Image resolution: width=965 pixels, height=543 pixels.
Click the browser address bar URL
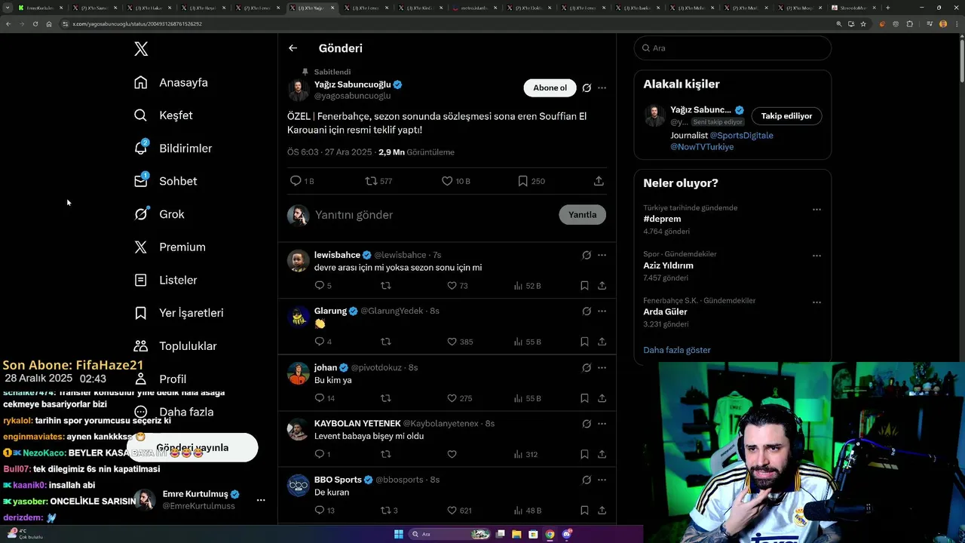tap(137, 23)
